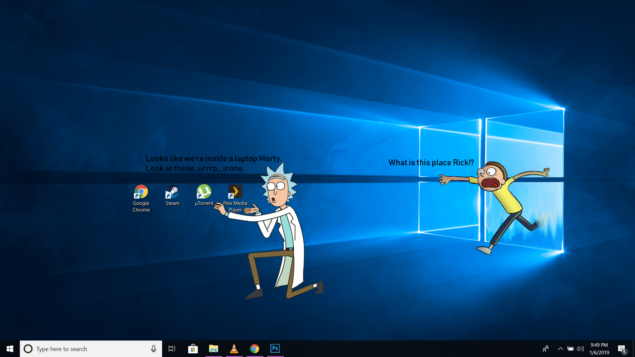The height and width of the screenshot is (357, 635).
Task: Click the Cortana circle icon
Action: point(28,349)
